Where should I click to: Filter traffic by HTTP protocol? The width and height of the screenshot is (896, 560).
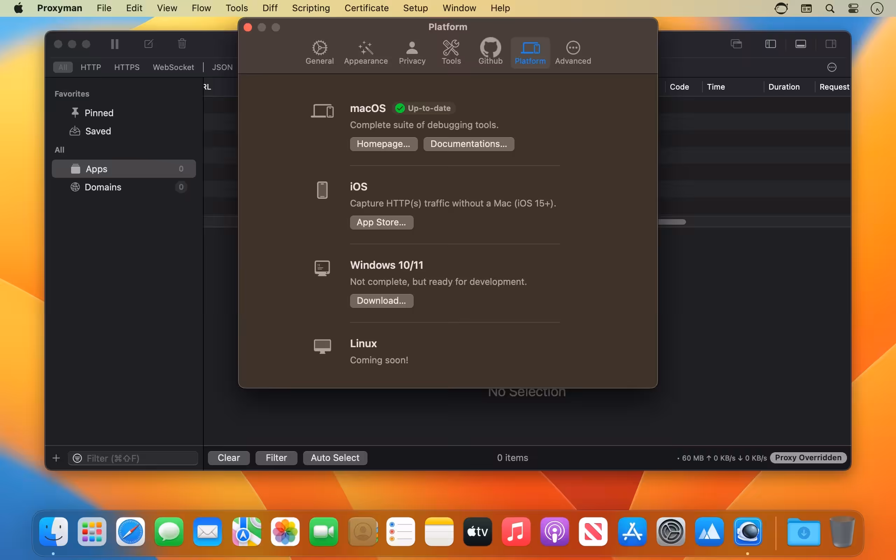pyautogui.click(x=91, y=67)
